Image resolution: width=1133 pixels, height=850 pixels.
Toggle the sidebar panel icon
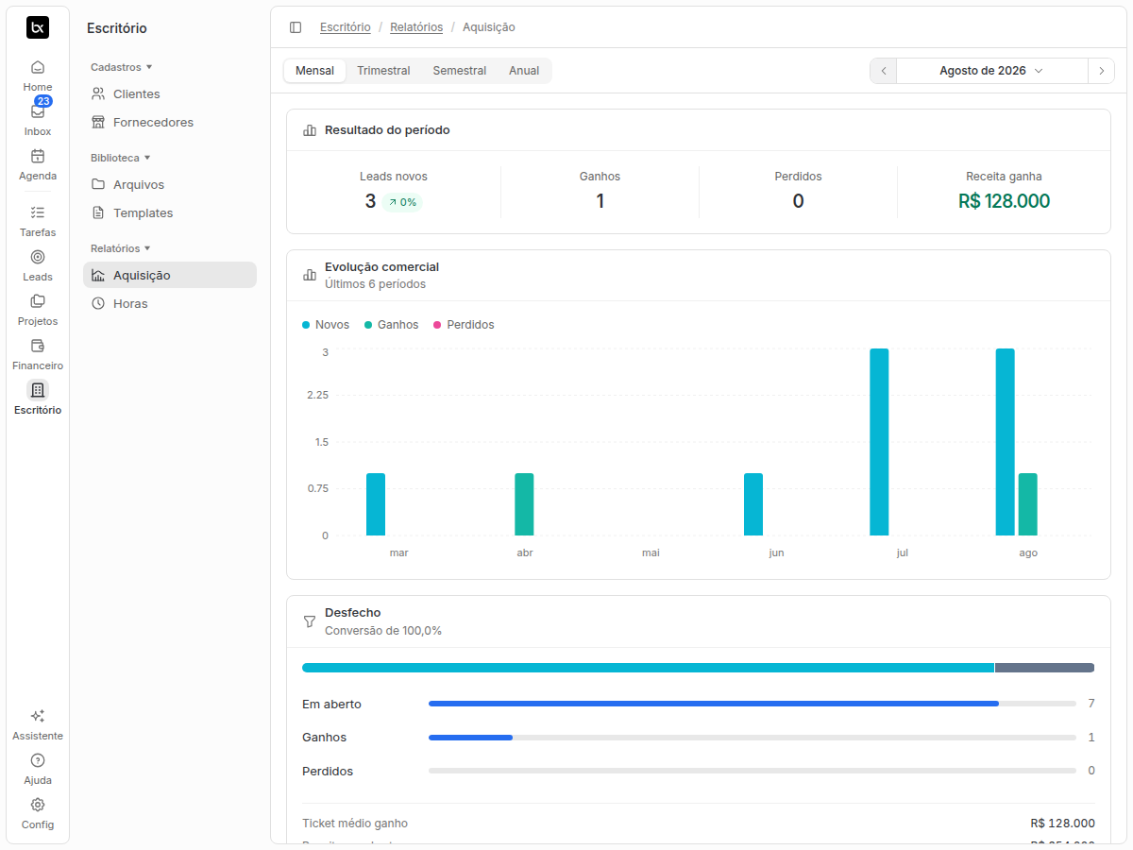click(x=296, y=27)
